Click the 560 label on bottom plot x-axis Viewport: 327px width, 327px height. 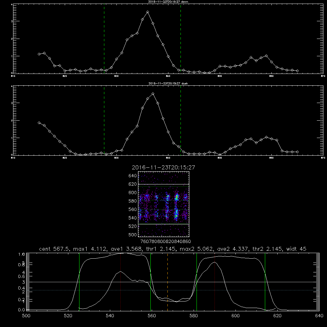tap(152, 316)
